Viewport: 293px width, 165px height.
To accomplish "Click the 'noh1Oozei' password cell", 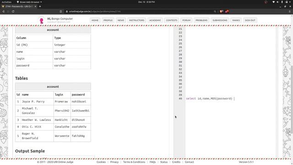I will point(81,102).
